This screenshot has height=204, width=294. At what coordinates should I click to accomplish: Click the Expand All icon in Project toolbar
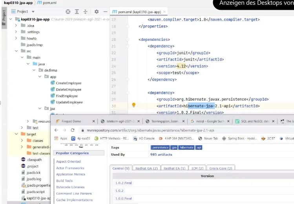click(77, 12)
